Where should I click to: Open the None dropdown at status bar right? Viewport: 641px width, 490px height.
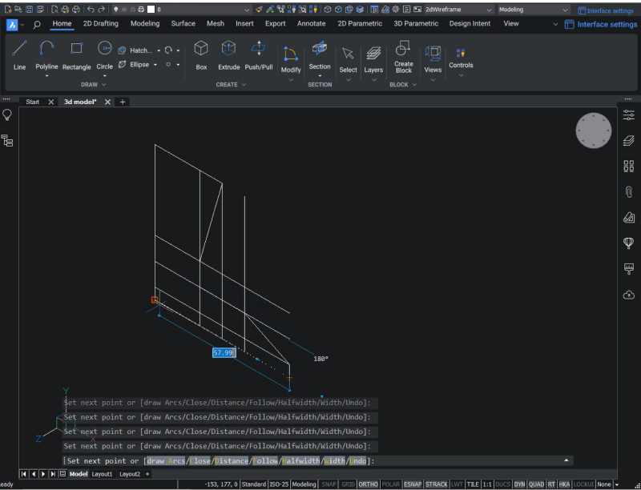(x=604, y=484)
